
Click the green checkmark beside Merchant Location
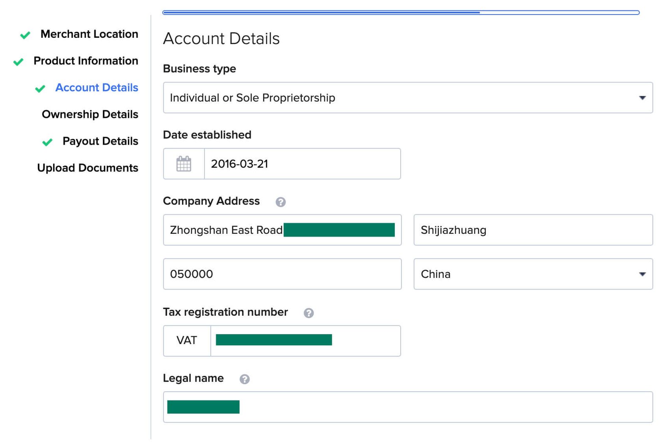[25, 34]
